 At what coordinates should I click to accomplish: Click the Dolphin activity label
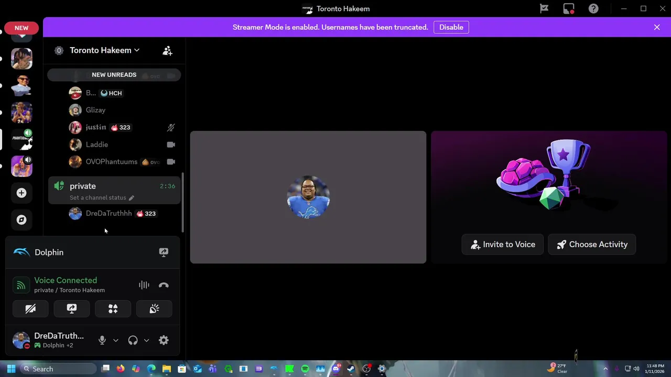click(49, 252)
